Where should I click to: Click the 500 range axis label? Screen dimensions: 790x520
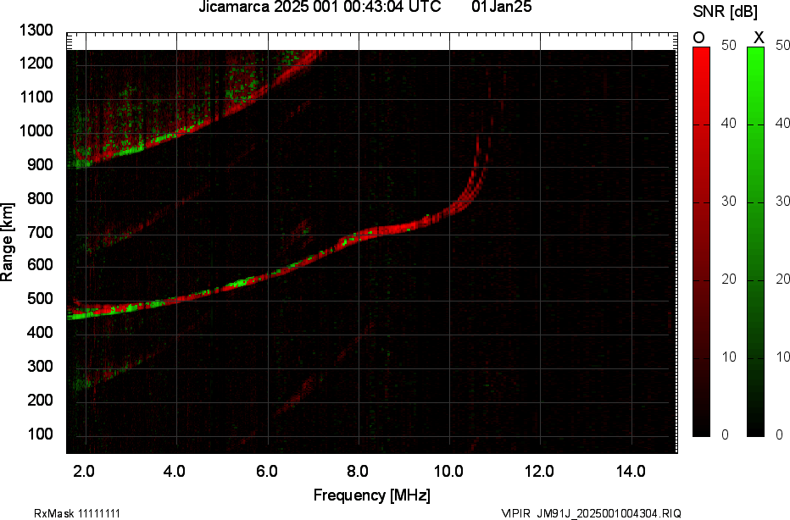[40, 298]
